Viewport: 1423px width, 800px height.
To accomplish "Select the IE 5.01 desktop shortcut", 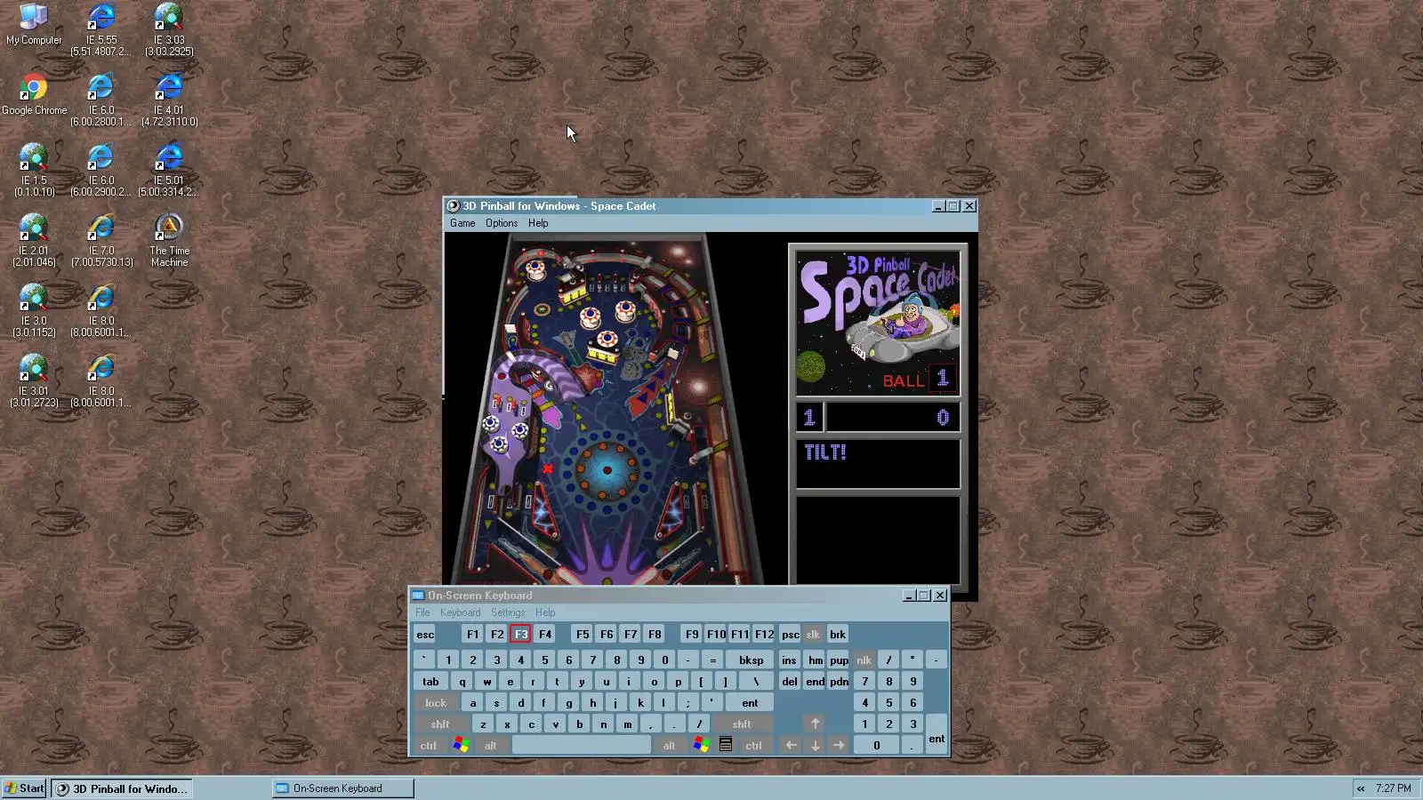I will (169, 170).
